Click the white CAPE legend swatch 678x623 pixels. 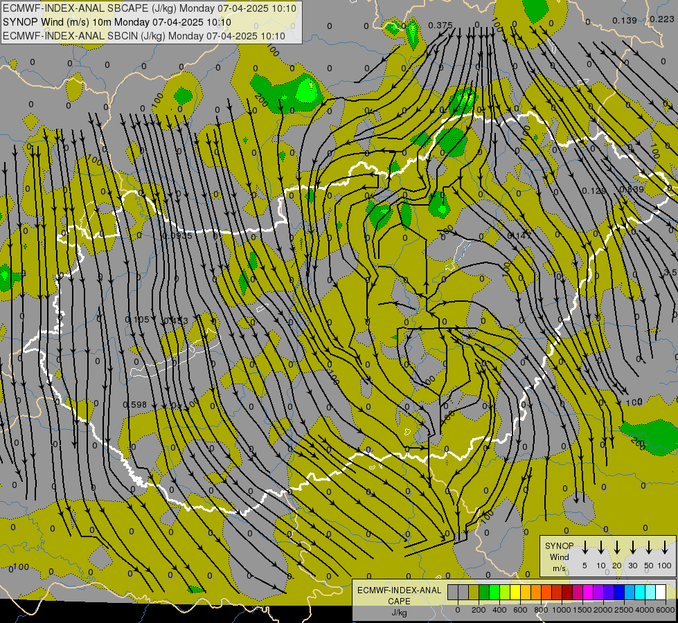tap(660, 592)
